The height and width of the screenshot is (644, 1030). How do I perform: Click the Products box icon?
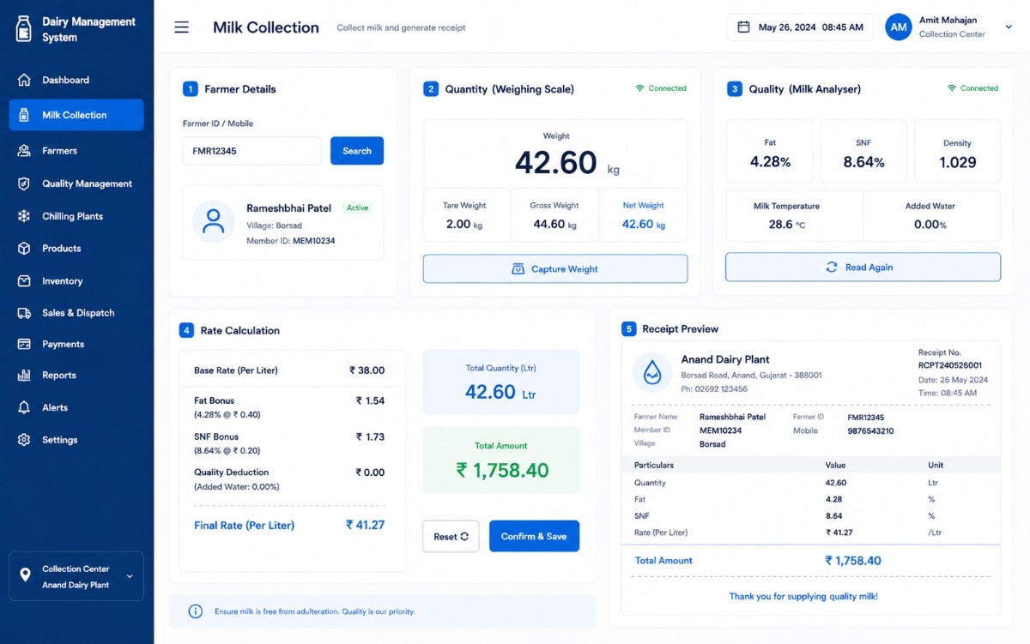(24, 248)
